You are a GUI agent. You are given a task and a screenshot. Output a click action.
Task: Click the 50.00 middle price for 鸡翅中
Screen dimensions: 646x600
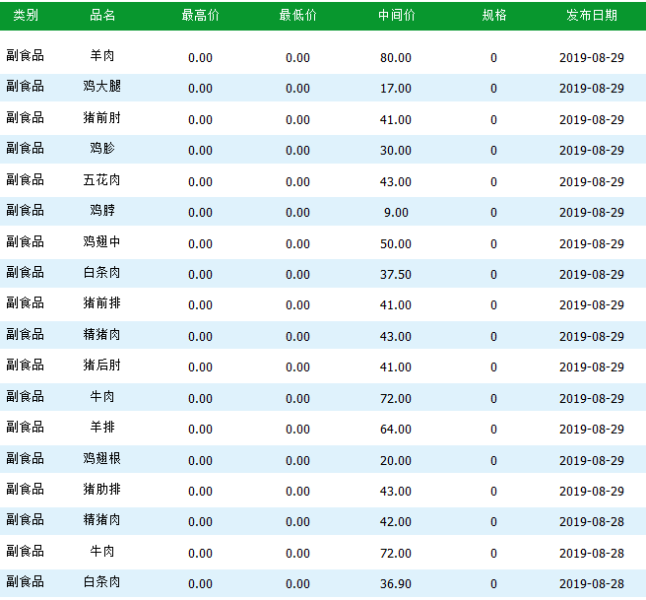point(396,244)
